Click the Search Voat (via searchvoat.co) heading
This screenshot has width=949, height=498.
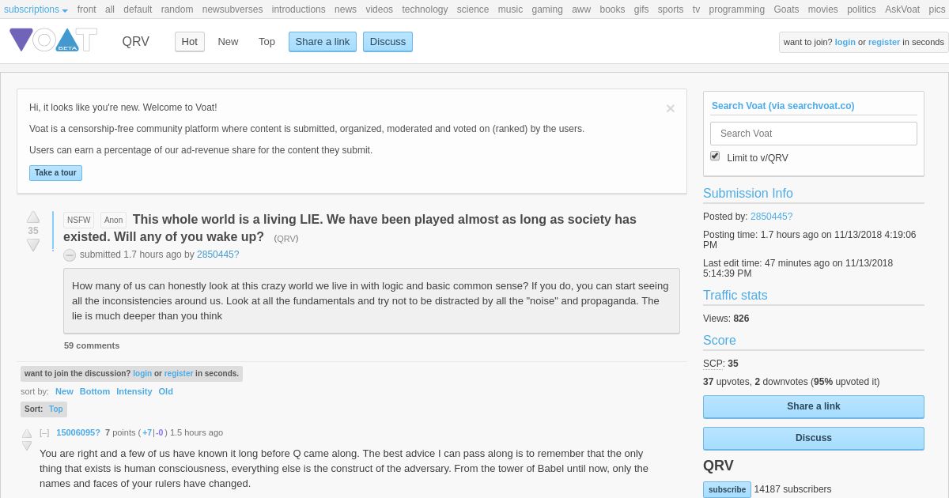pyautogui.click(x=783, y=106)
